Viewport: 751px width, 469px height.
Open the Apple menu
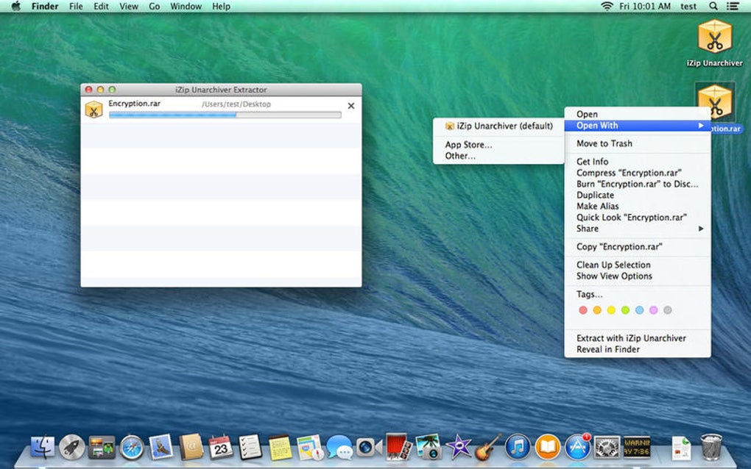pyautogui.click(x=15, y=7)
